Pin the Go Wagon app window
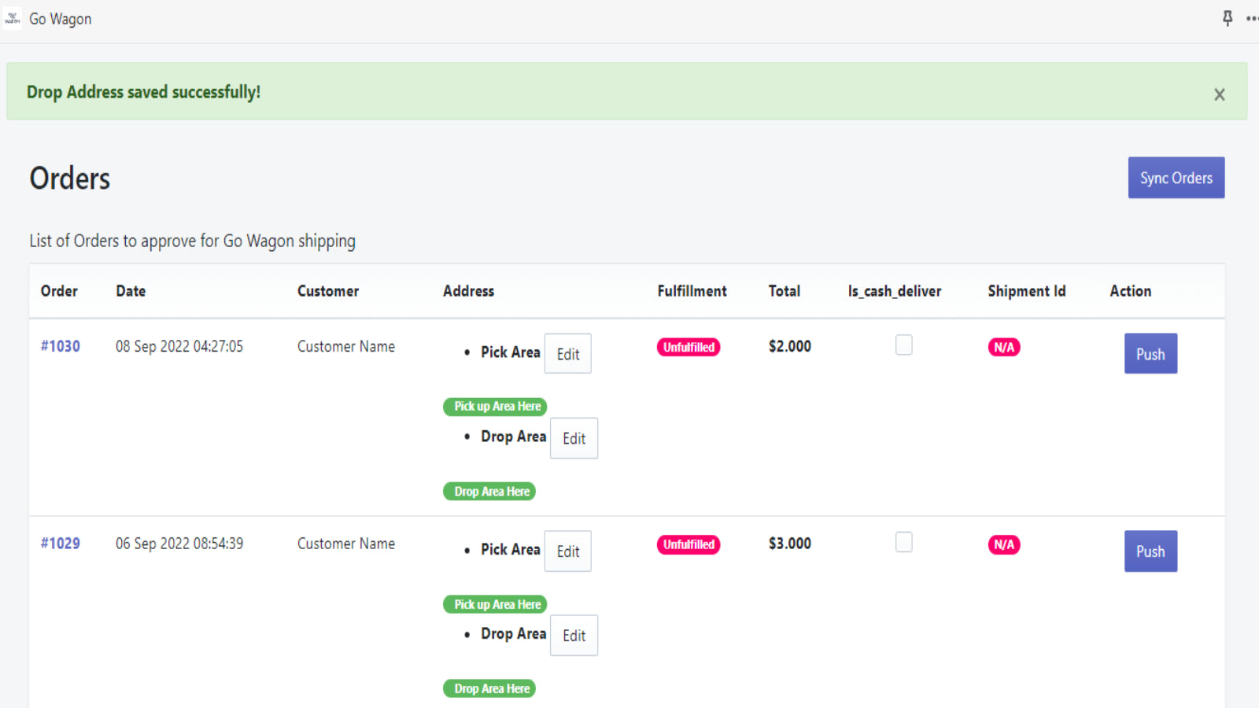This screenshot has height=708, width=1259. click(1227, 18)
